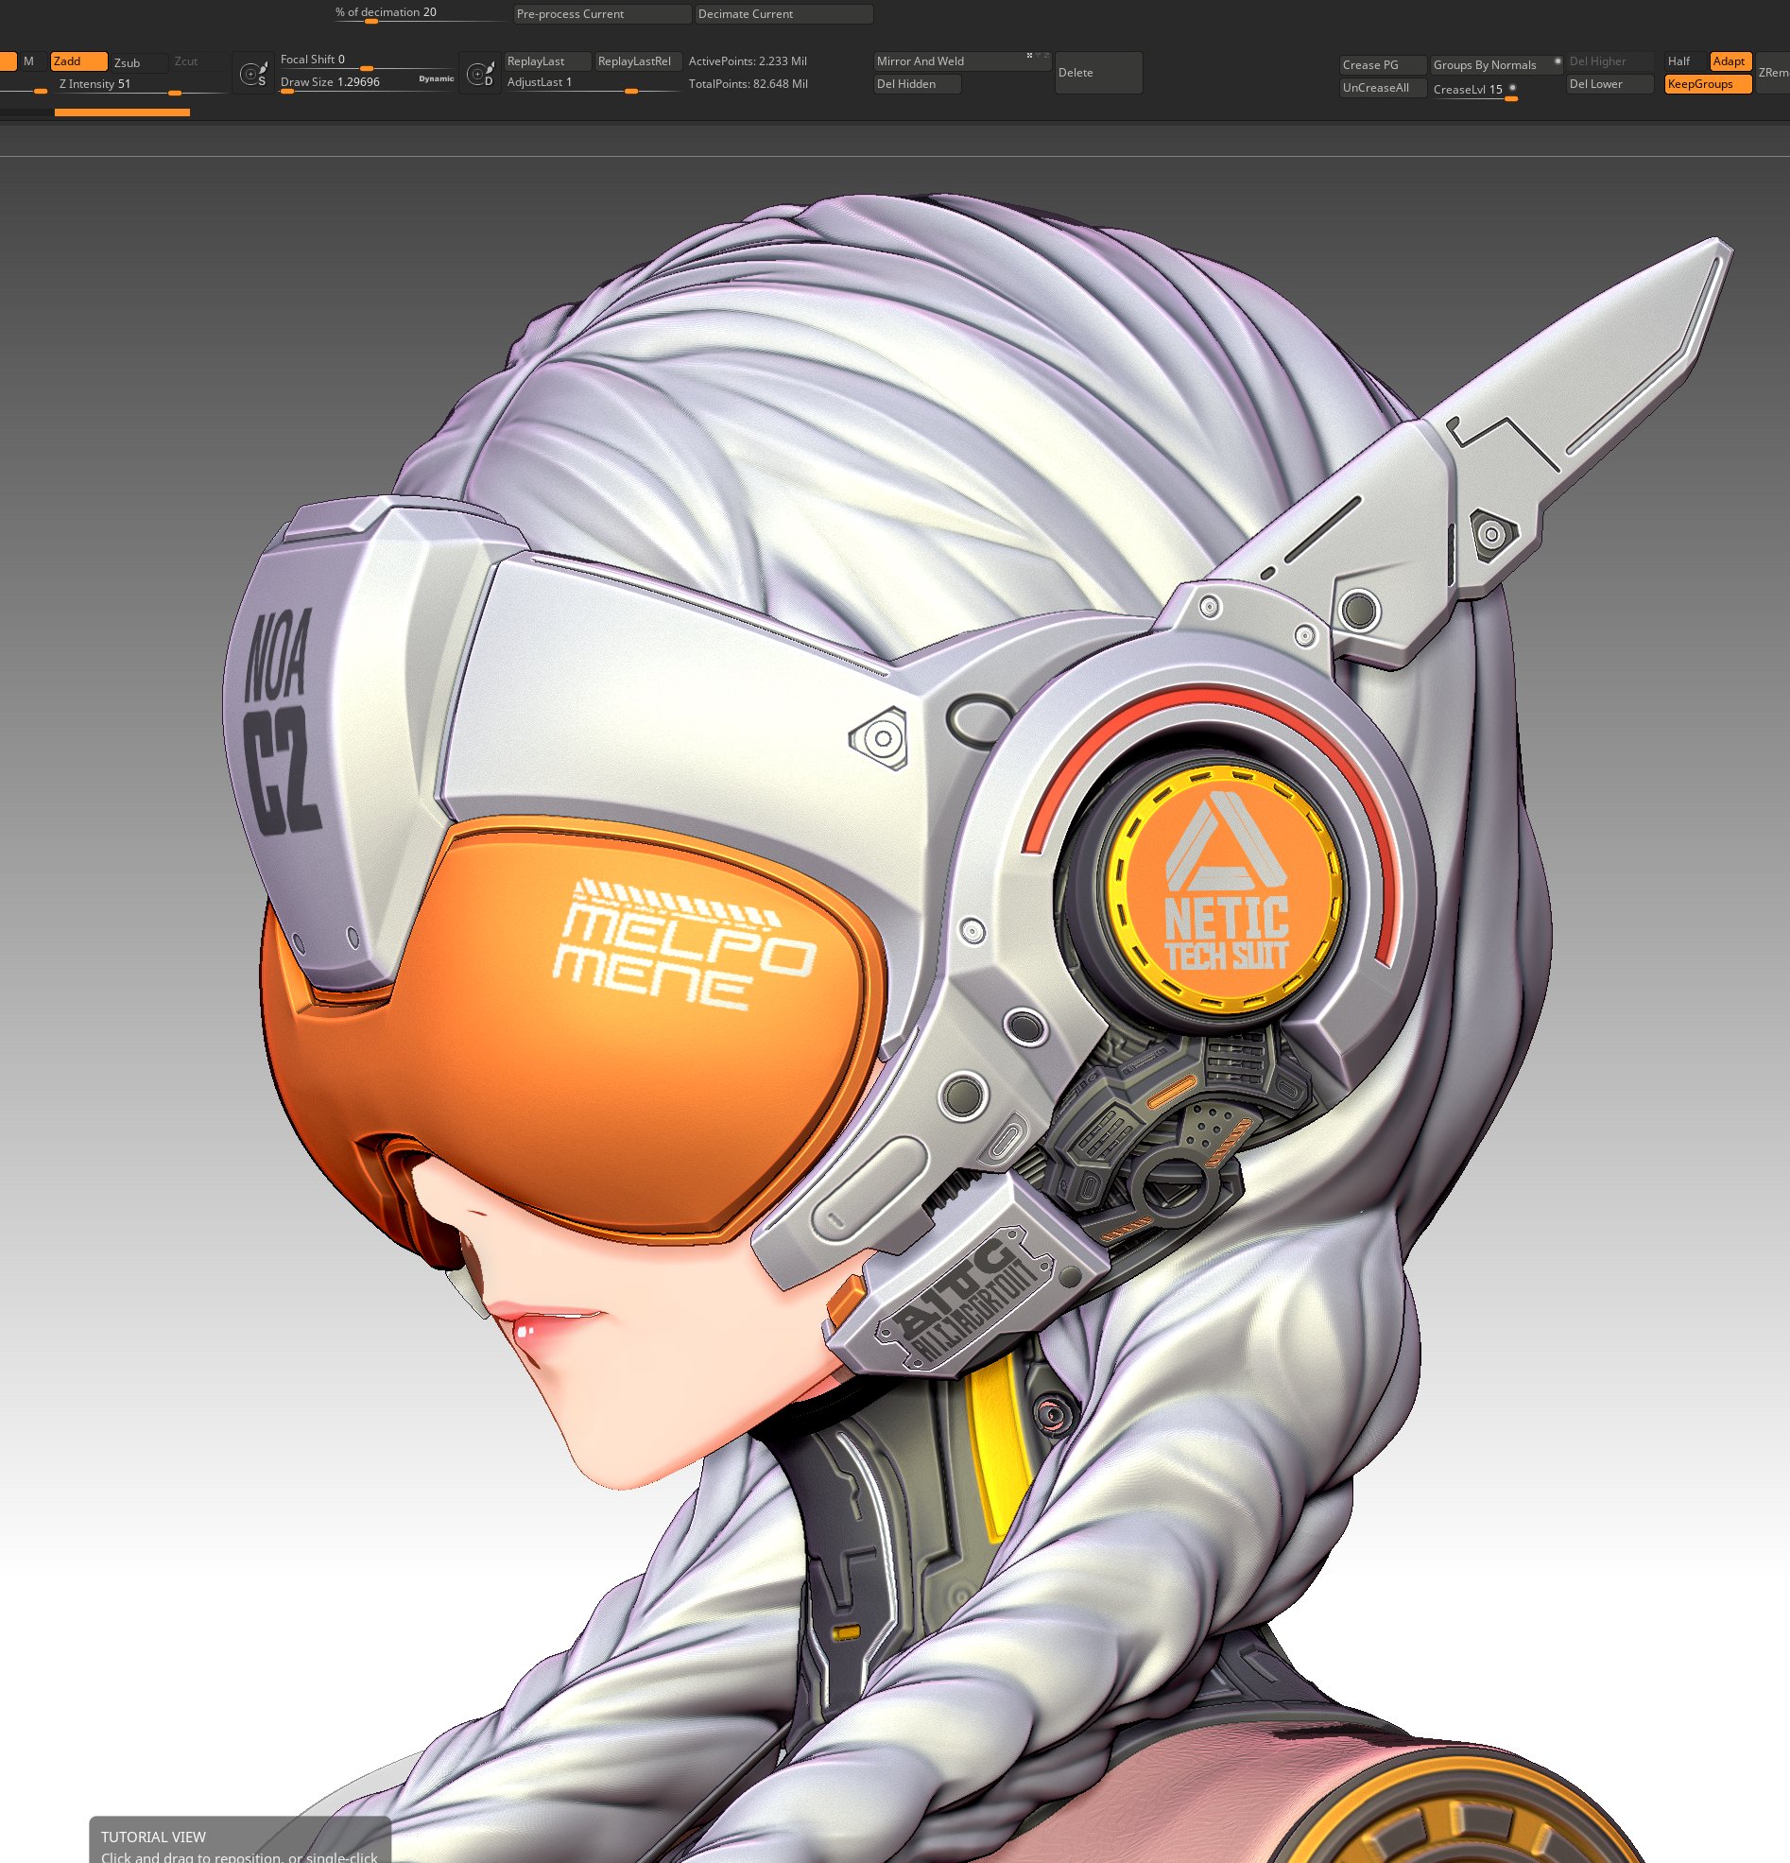Click the symmetric brush S icon
This screenshot has height=1863, width=1790.
tap(253, 73)
